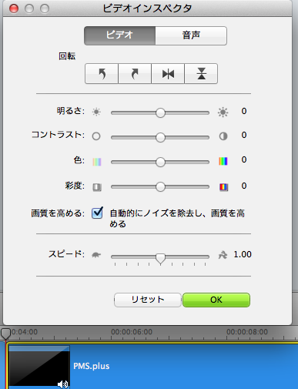The image size is (298, 389).
Task: Click the リセット button
Action: (148, 300)
